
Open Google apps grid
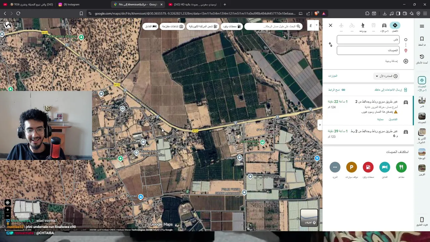18,25
